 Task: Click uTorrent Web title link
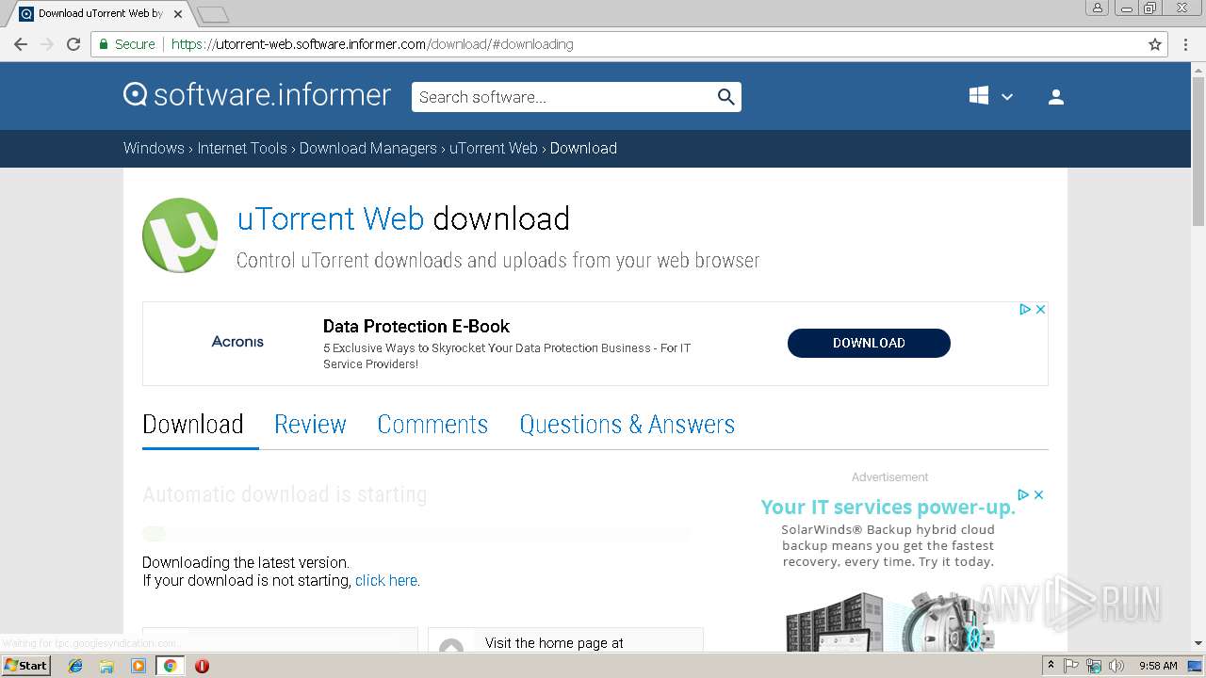(331, 218)
